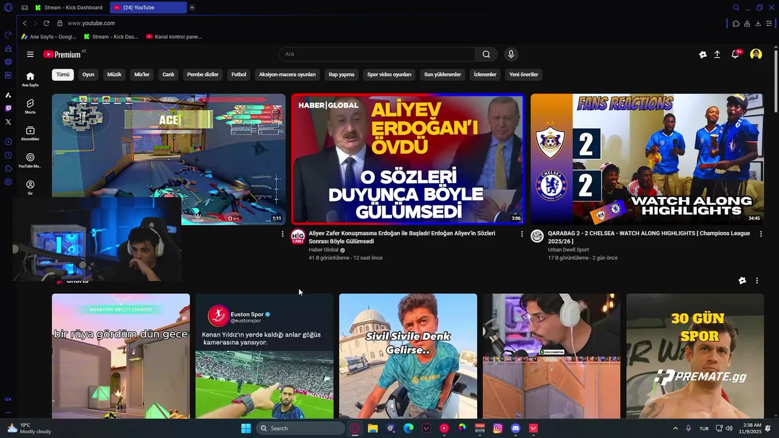779x438 pixels.
Task: Open Haber Global channel name
Action: [x=323, y=250]
